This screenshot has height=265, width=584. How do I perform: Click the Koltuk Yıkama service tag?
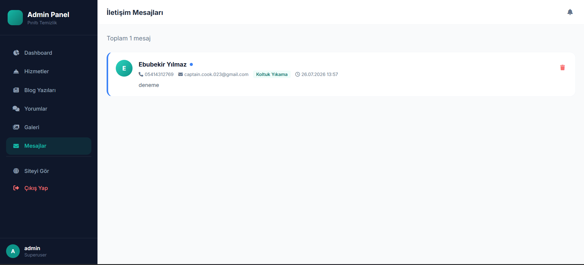(x=272, y=74)
